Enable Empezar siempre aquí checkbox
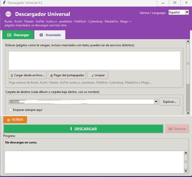The width and height of the screenshot is (192, 177). [11, 110]
